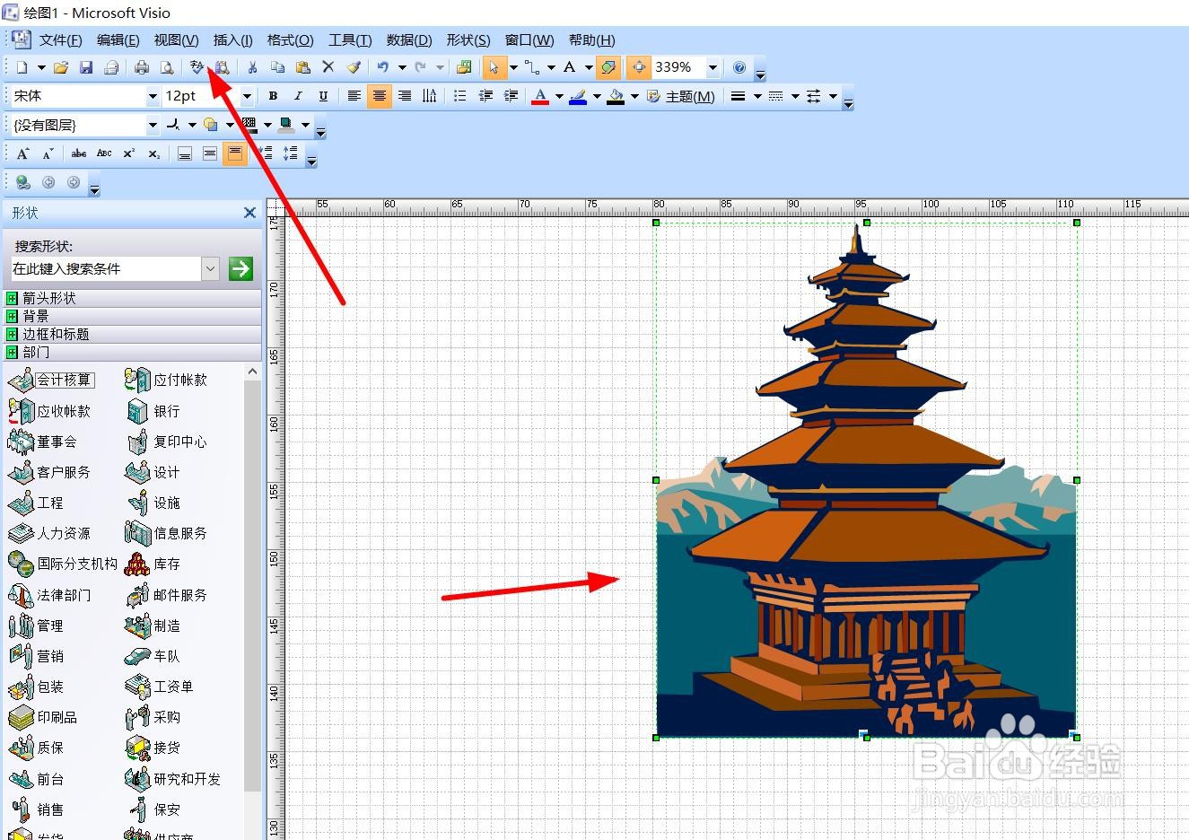Open the 视图 menu
Viewport: 1189px width, 840px height.
pyautogui.click(x=176, y=40)
